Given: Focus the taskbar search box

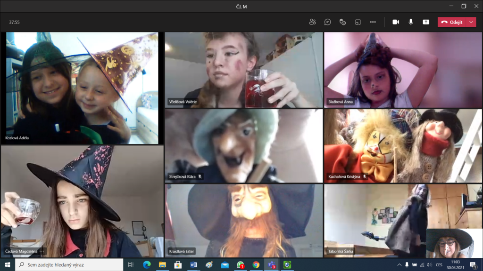Looking at the screenshot, I should pos(69,264).
